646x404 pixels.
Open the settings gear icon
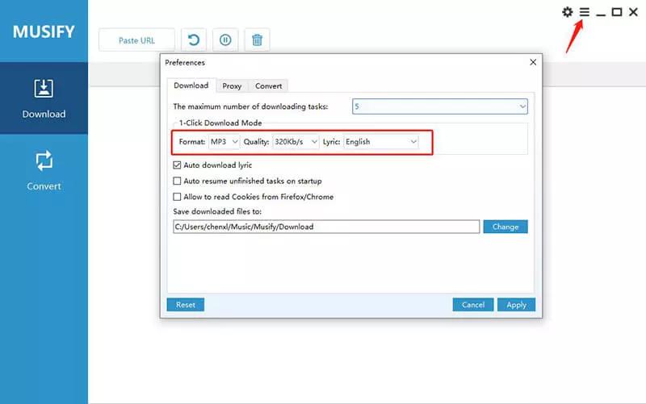568,12
